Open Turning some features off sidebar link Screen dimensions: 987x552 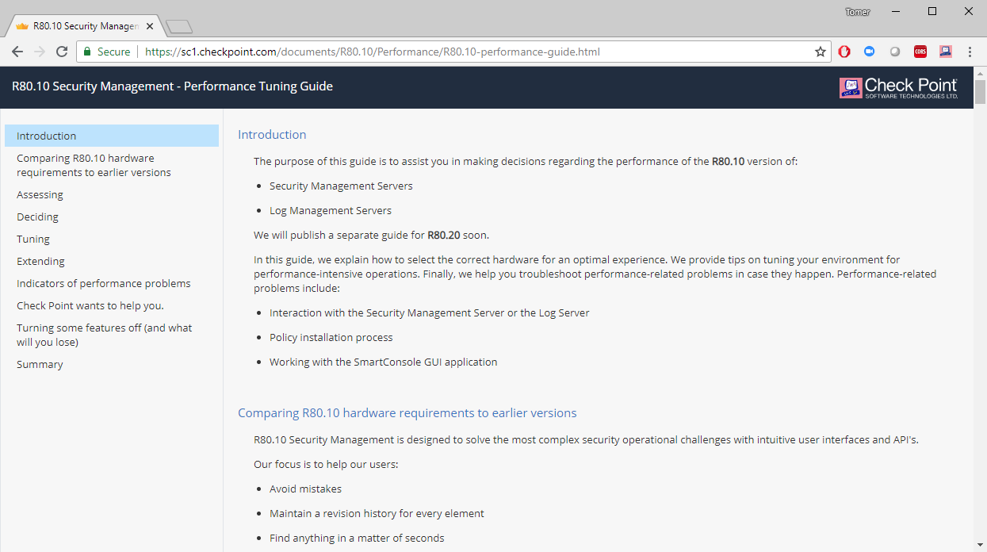point(105,335)
